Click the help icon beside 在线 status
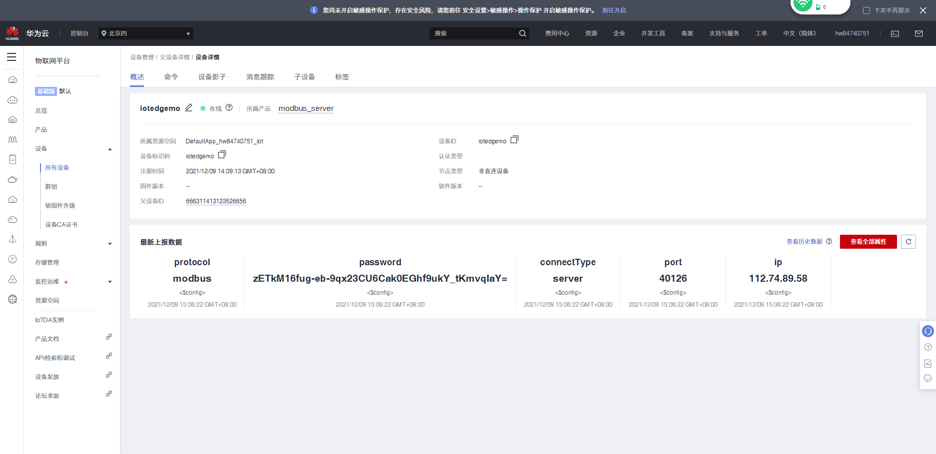Viewport: 936px width, 454px height. (x=229, y=107)
